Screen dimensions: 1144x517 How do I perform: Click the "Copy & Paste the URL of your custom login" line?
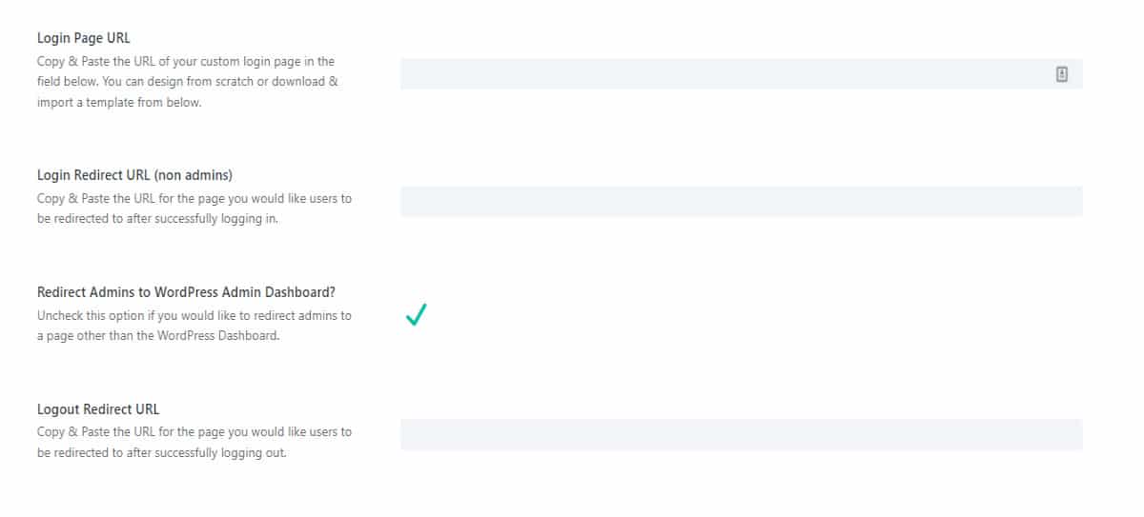point(186,61)
